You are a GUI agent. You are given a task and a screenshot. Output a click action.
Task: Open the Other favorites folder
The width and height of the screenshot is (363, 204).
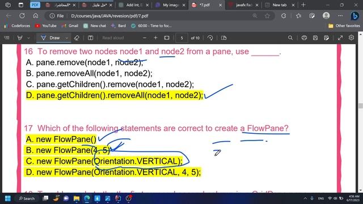coord(344,25)
